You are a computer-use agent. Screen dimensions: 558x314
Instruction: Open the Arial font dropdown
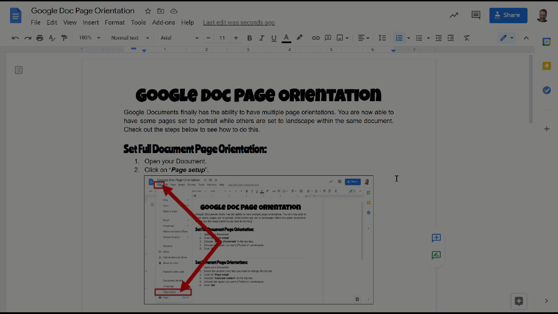179,38
